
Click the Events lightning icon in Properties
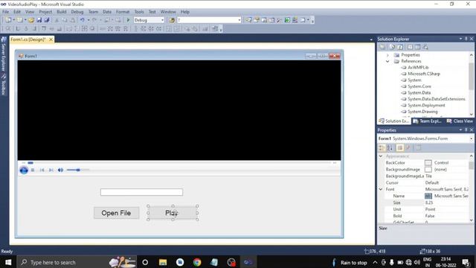pos(408,147)
